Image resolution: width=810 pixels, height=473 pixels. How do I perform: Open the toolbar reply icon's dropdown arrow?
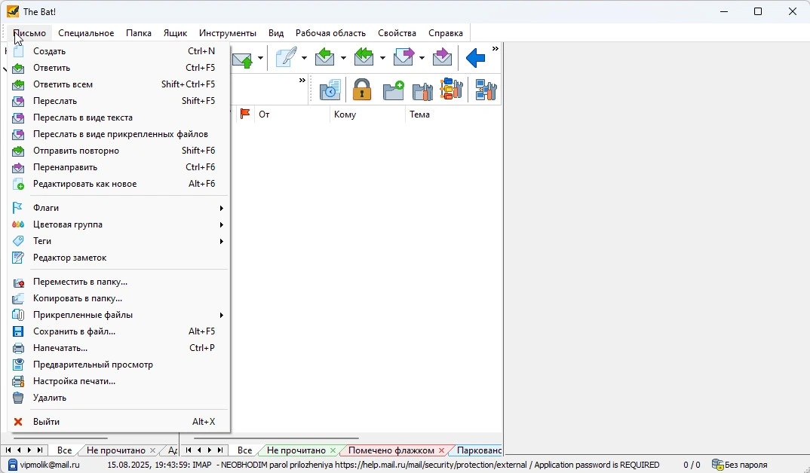click(x=343, y=58)
